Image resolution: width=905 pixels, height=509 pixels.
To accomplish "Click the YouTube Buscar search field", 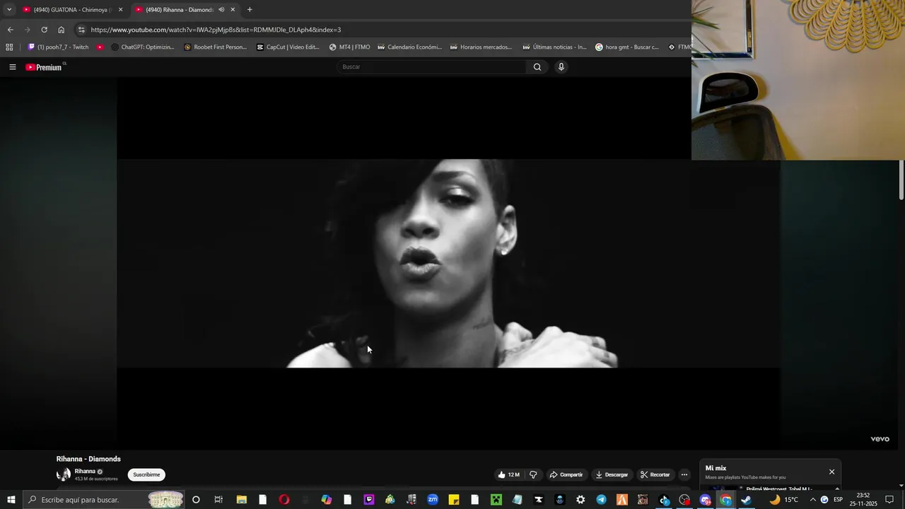I will pos(431,67).
